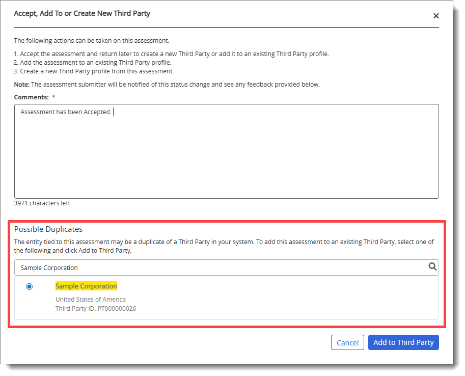465x376 pixels.
Task: Click the 3971 characters left counter
Action: (42, 203)
